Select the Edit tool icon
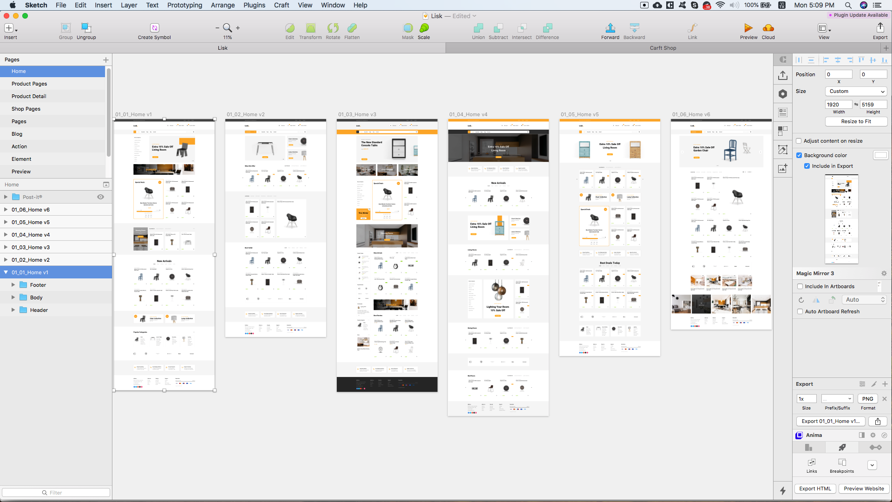The height and width of the screenshot is (502, 892). coord(290,31)
